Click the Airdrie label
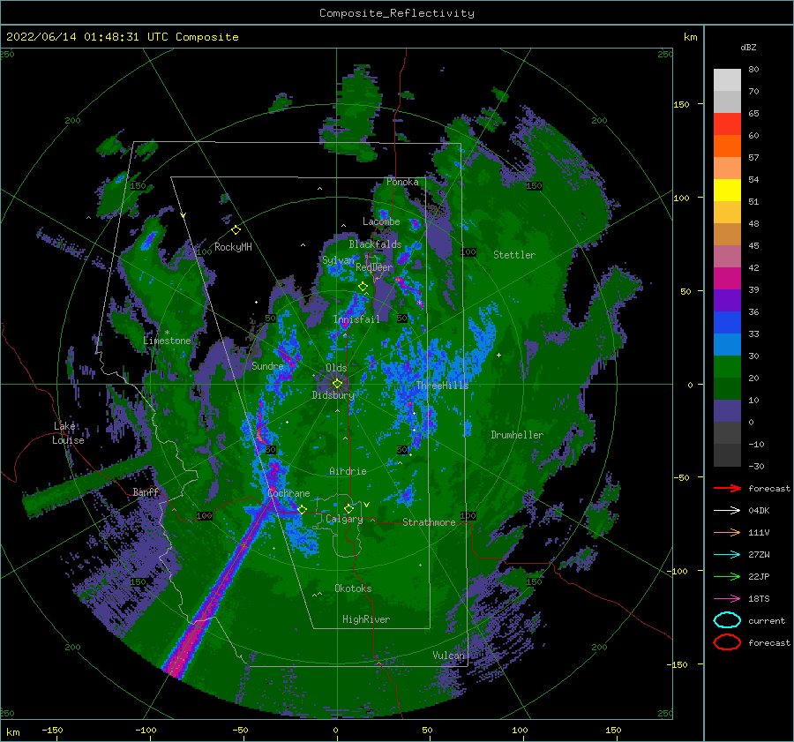Image resolution: width=794 pixels, height=742 pixels. point(348,471)
